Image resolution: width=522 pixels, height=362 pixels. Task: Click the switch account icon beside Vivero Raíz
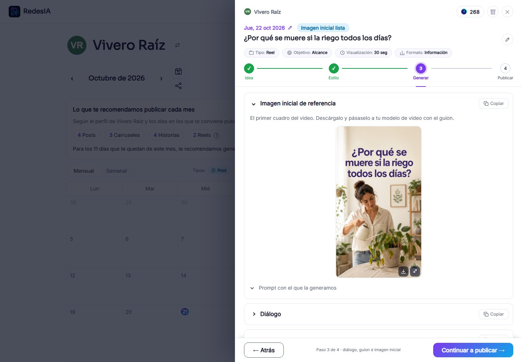coord(177,45)
